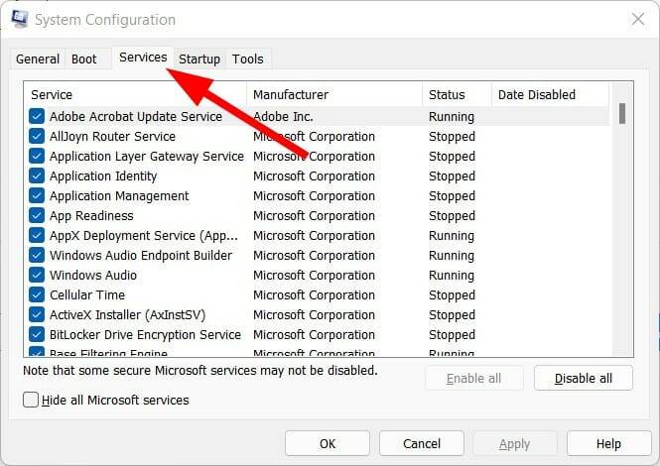Viewport: 660px width, 466px height.
Task: Uncheck Adobe Acrobat Update Service checkbox
Action: [37, 117]
